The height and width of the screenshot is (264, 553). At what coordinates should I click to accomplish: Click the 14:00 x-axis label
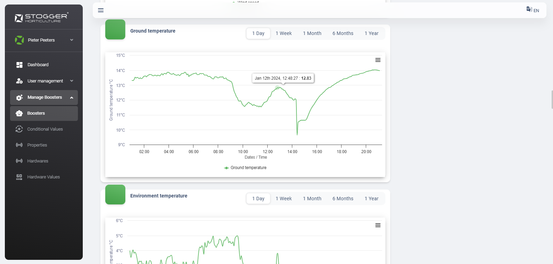[x=292, y=152]
